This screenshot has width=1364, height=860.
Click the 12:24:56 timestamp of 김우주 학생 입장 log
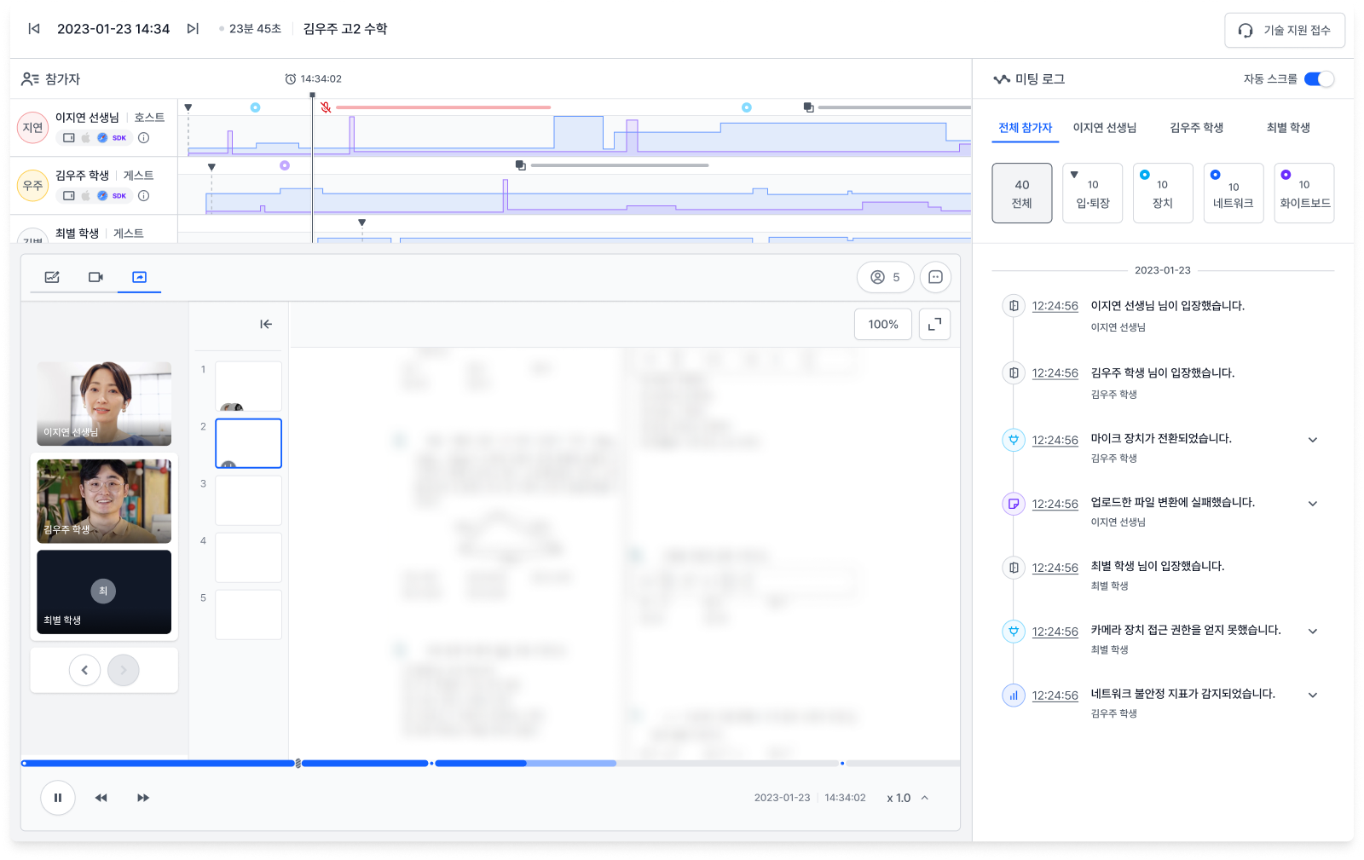(x=1055, y=373)
